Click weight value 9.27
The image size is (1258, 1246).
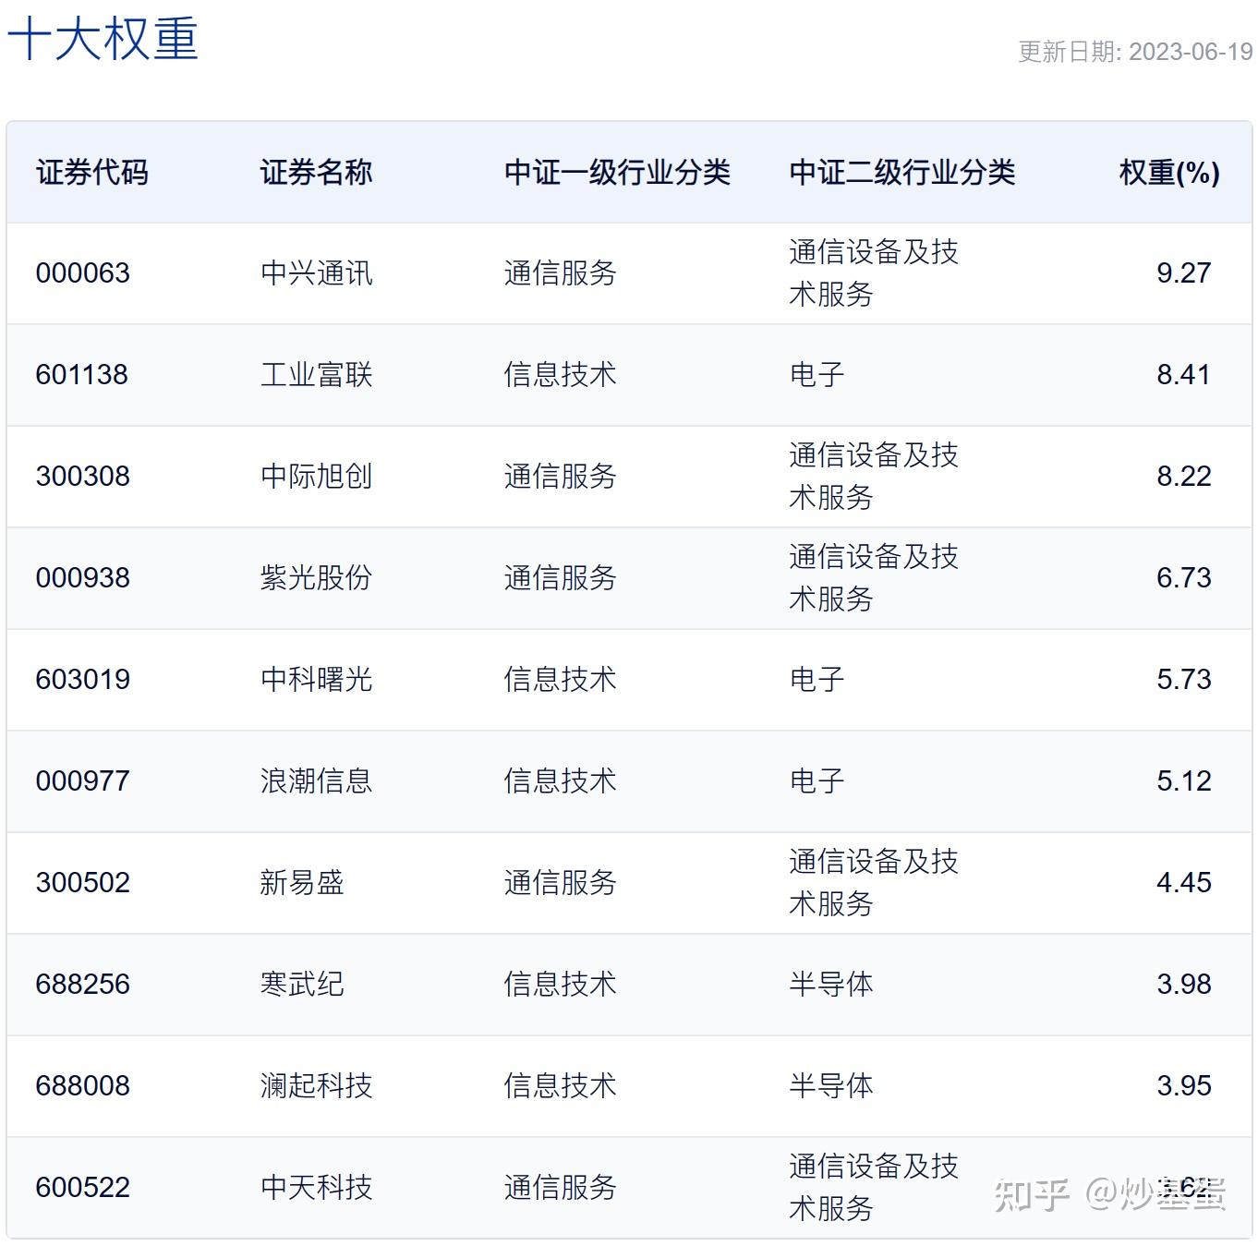[x=1183, y=273]
